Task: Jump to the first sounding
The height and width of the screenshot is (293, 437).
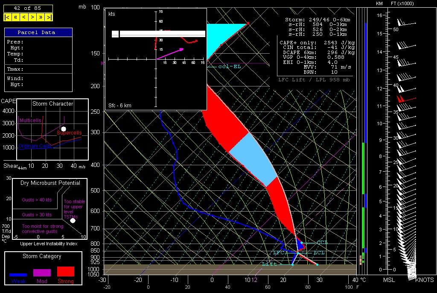Action: tap(7, 17)
